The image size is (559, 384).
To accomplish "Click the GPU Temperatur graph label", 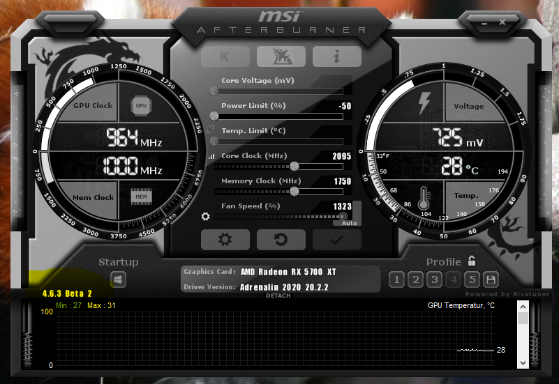I will point(461,305).
